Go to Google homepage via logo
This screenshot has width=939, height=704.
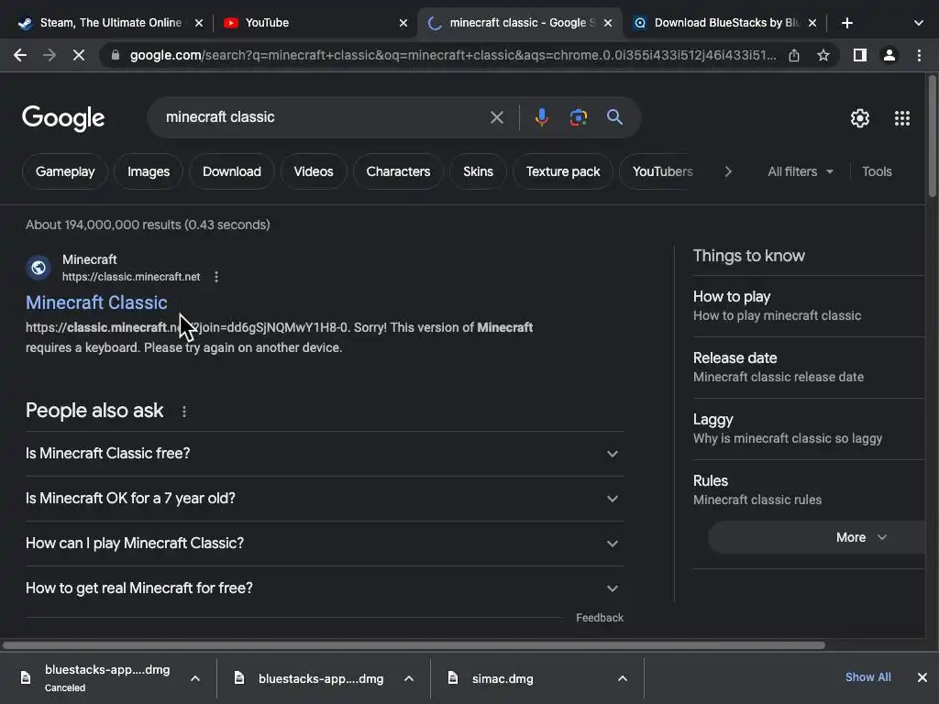[63, 118]
